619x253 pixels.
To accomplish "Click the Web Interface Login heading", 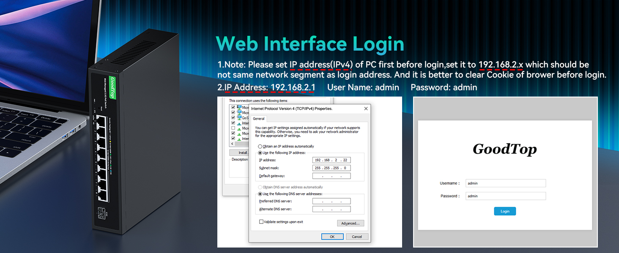I will (310, 45).
